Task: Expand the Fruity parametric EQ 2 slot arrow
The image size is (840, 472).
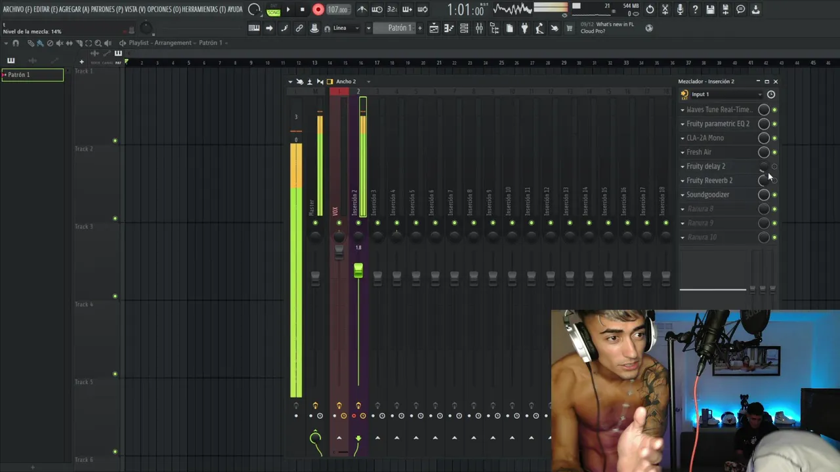Action: click(682, 124)
